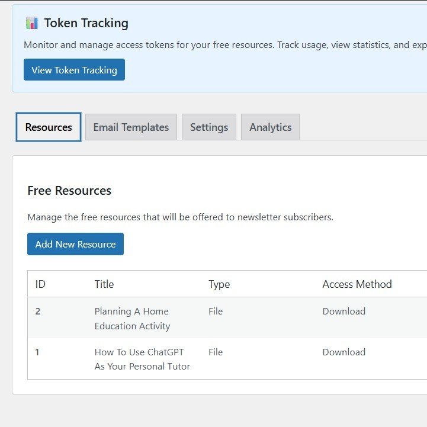The height and width of the screenshot is (427, 427).
Task: Click the Free Resources section heading
Action: tap(69, 191)
